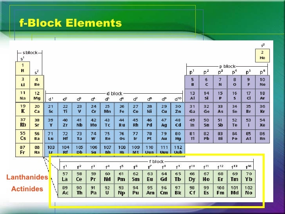
Task: Click the Gallium (Ga) cell
Action: (192, 109)
